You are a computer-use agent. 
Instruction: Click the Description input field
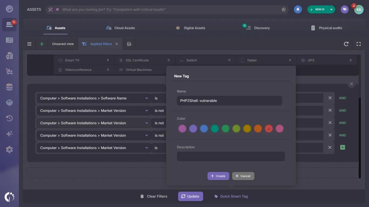click(x=231, y=157)
